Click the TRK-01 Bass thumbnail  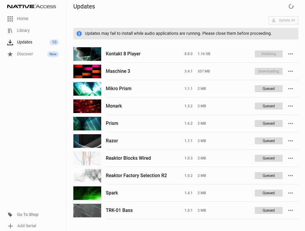(x=87, y=211)
